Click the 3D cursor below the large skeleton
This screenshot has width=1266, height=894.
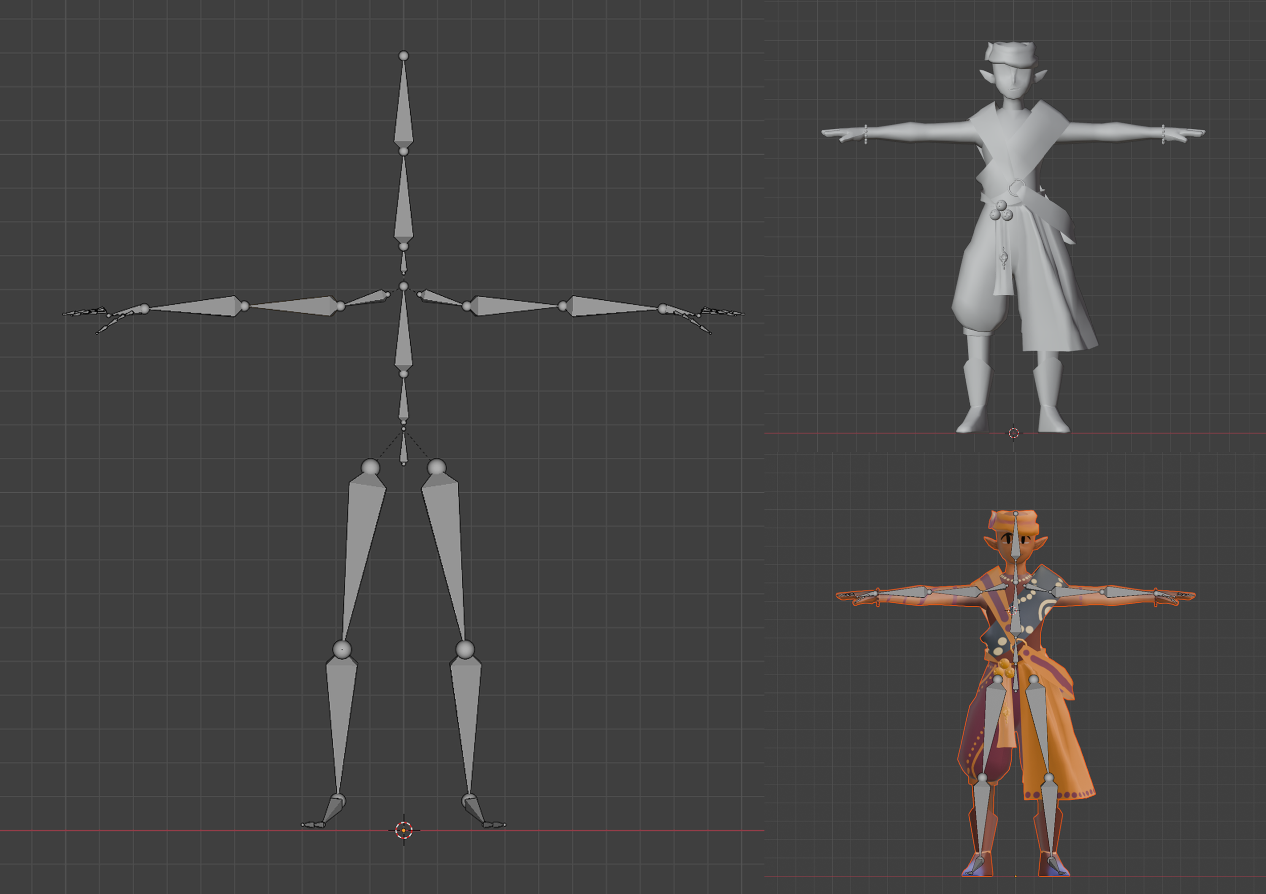(x=404, y=830)
